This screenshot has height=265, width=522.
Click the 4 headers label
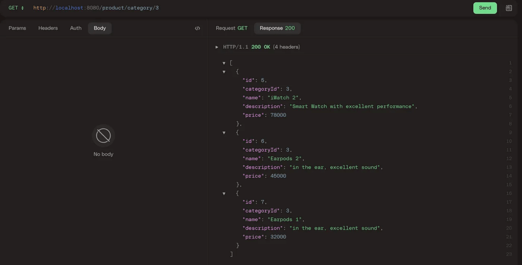pyautogui.click(x=286, y=47)
